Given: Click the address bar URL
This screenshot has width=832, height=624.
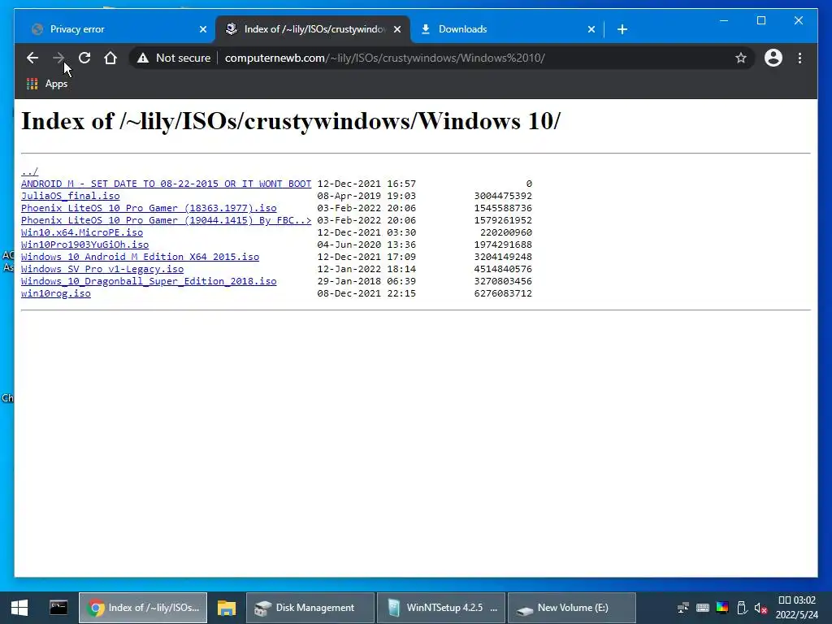Looking at the screenshot, I should coord(384,58).
